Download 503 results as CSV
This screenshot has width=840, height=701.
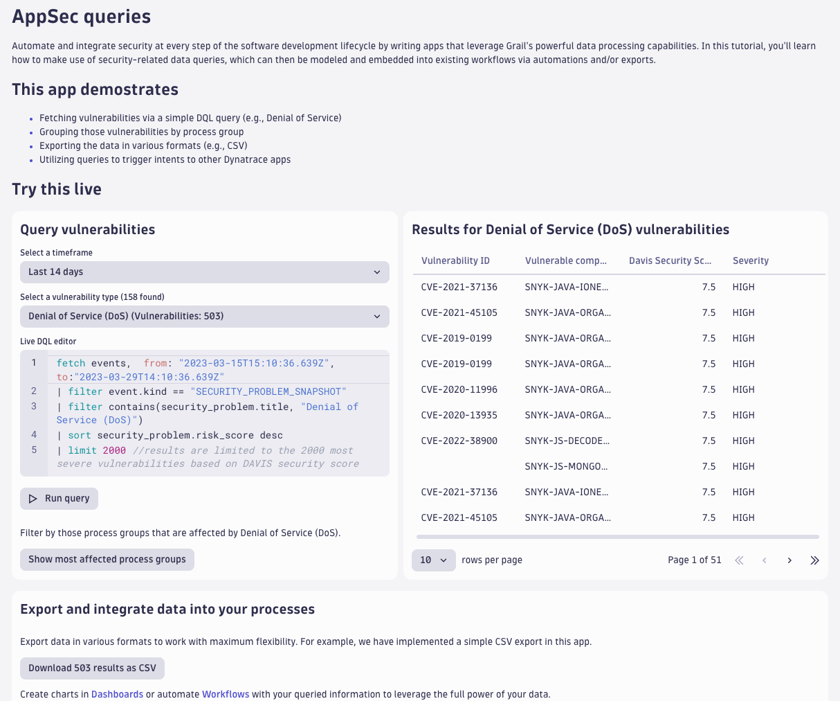click(x=92, y=668)
